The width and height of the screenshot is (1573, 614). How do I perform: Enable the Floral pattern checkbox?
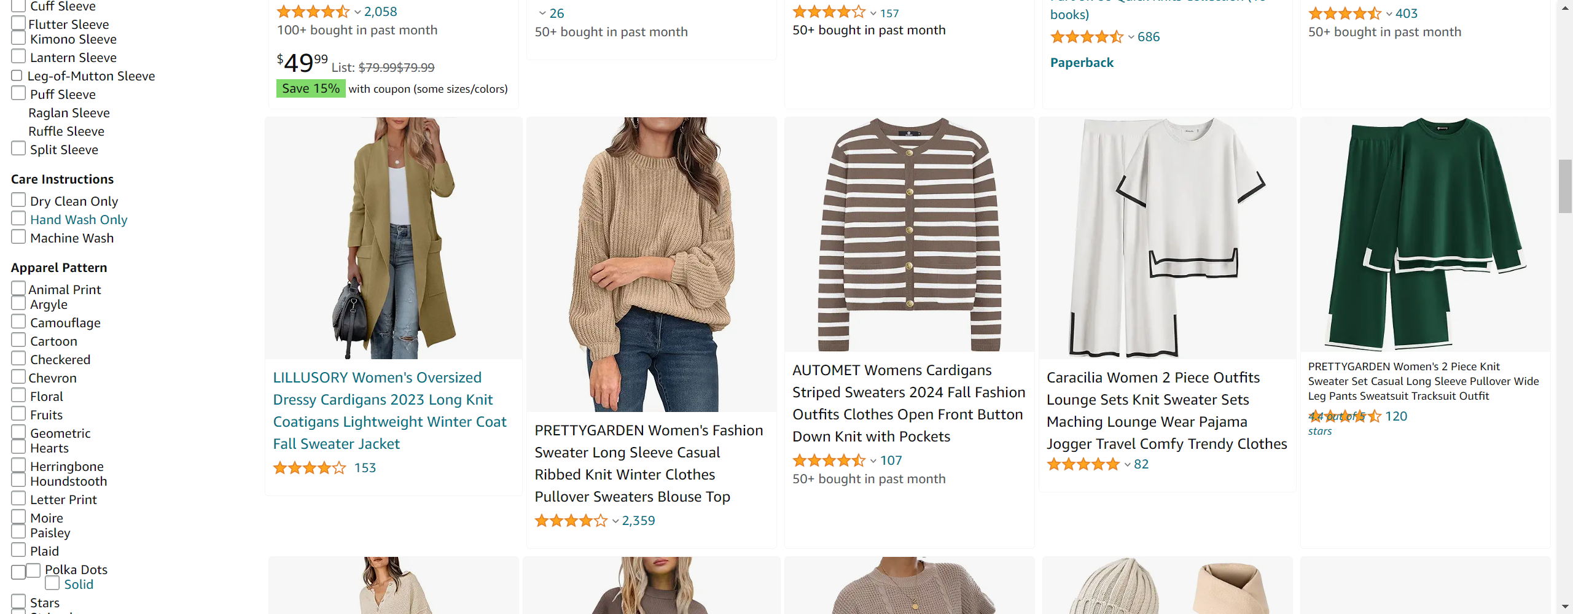[x=18, y=395]
